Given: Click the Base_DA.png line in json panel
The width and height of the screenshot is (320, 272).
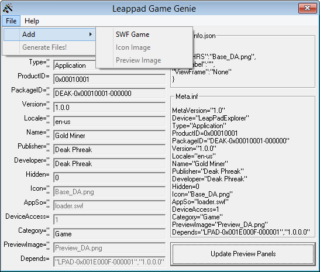Looking at the screenshot, I should pyautogui.click(x=224, y=57).
